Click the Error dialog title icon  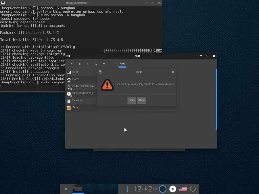point(100,72)
